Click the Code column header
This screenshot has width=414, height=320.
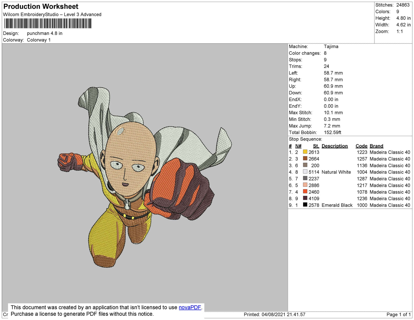click(361, 146)
